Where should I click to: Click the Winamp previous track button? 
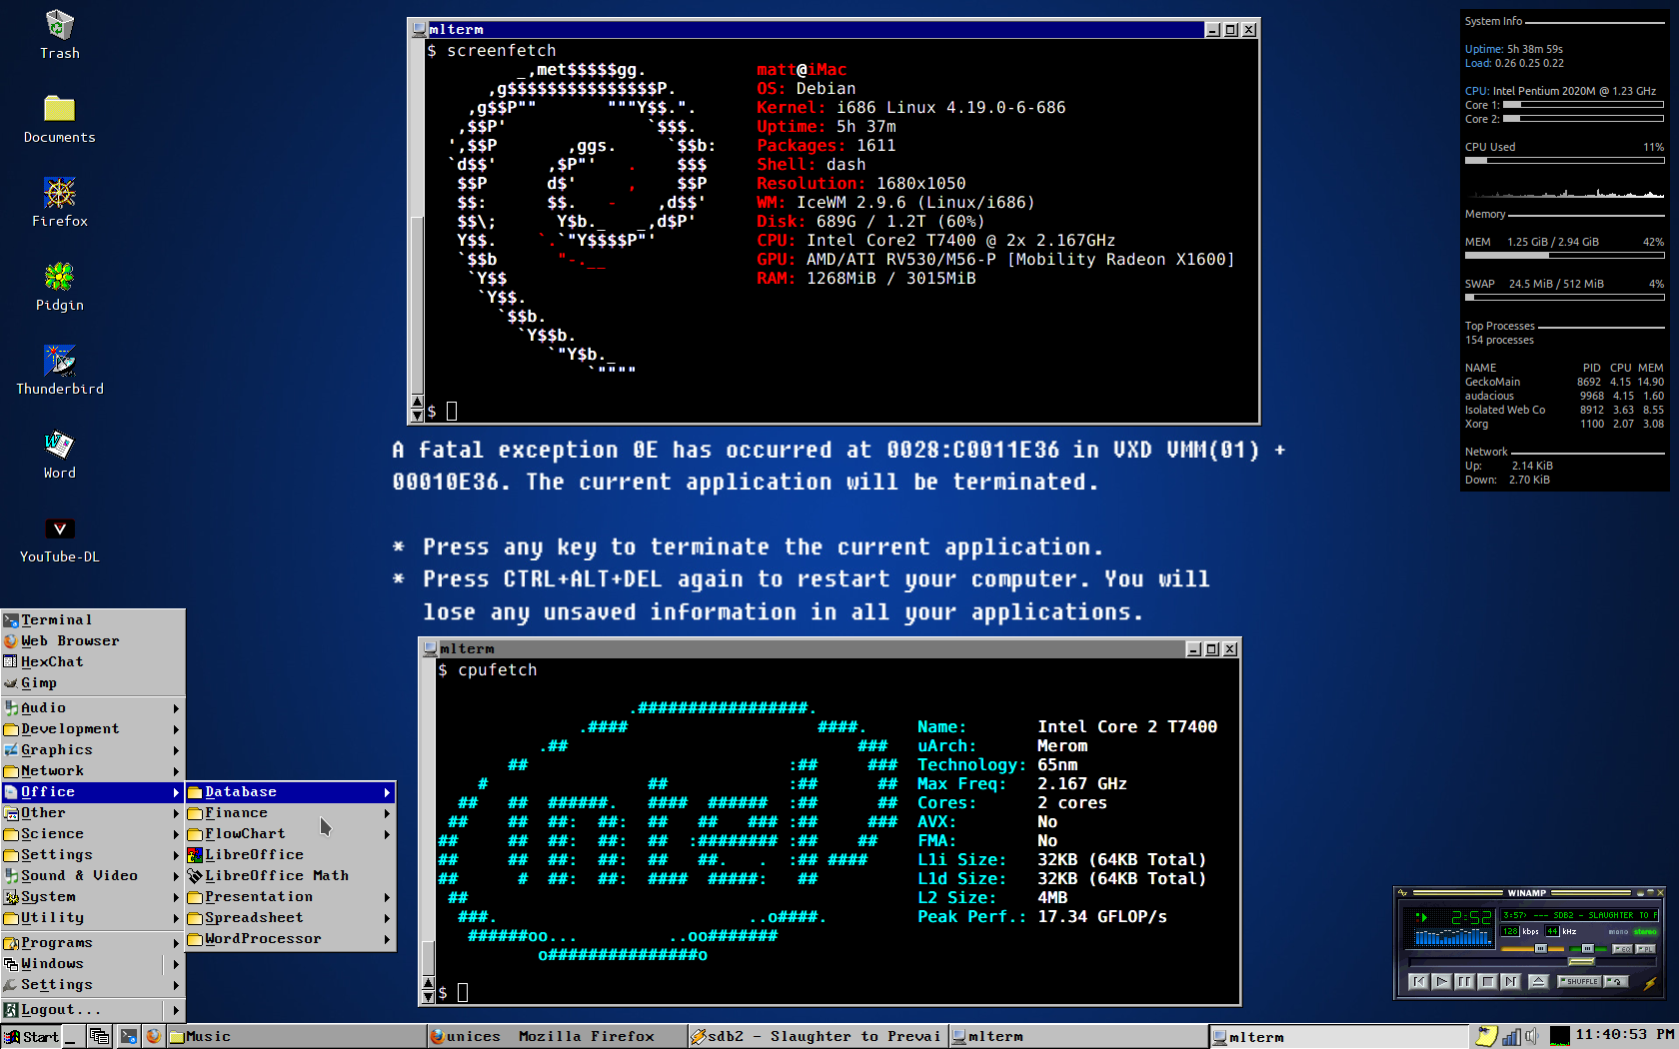tap(1418, 982)
